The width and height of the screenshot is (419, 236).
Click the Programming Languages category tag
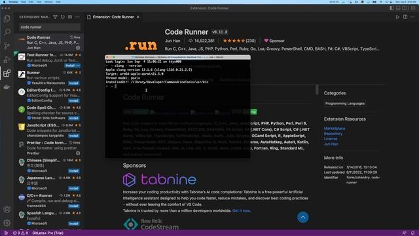click(x=345, y=104)
